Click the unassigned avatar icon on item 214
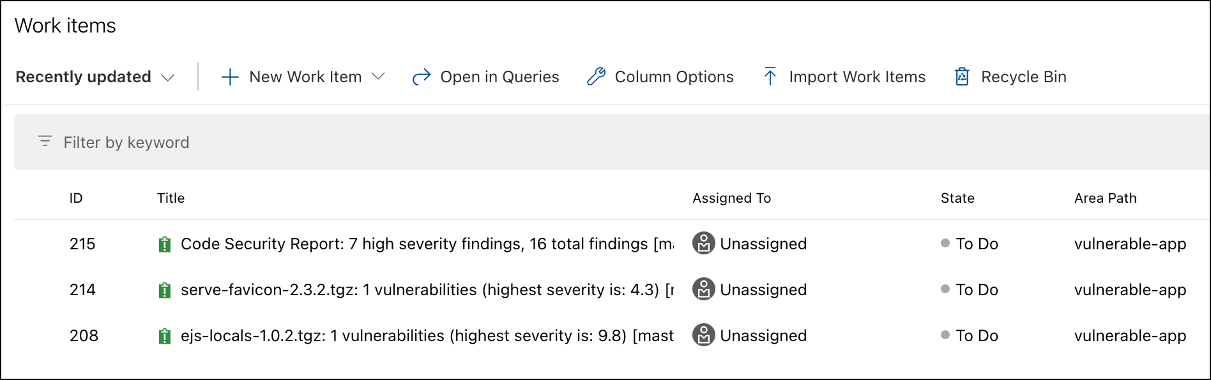 click(x=703, y=289)
